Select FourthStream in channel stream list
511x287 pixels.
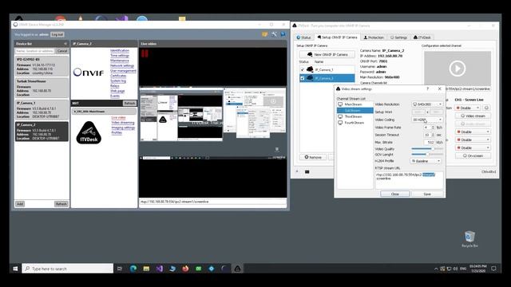point(354,123)
